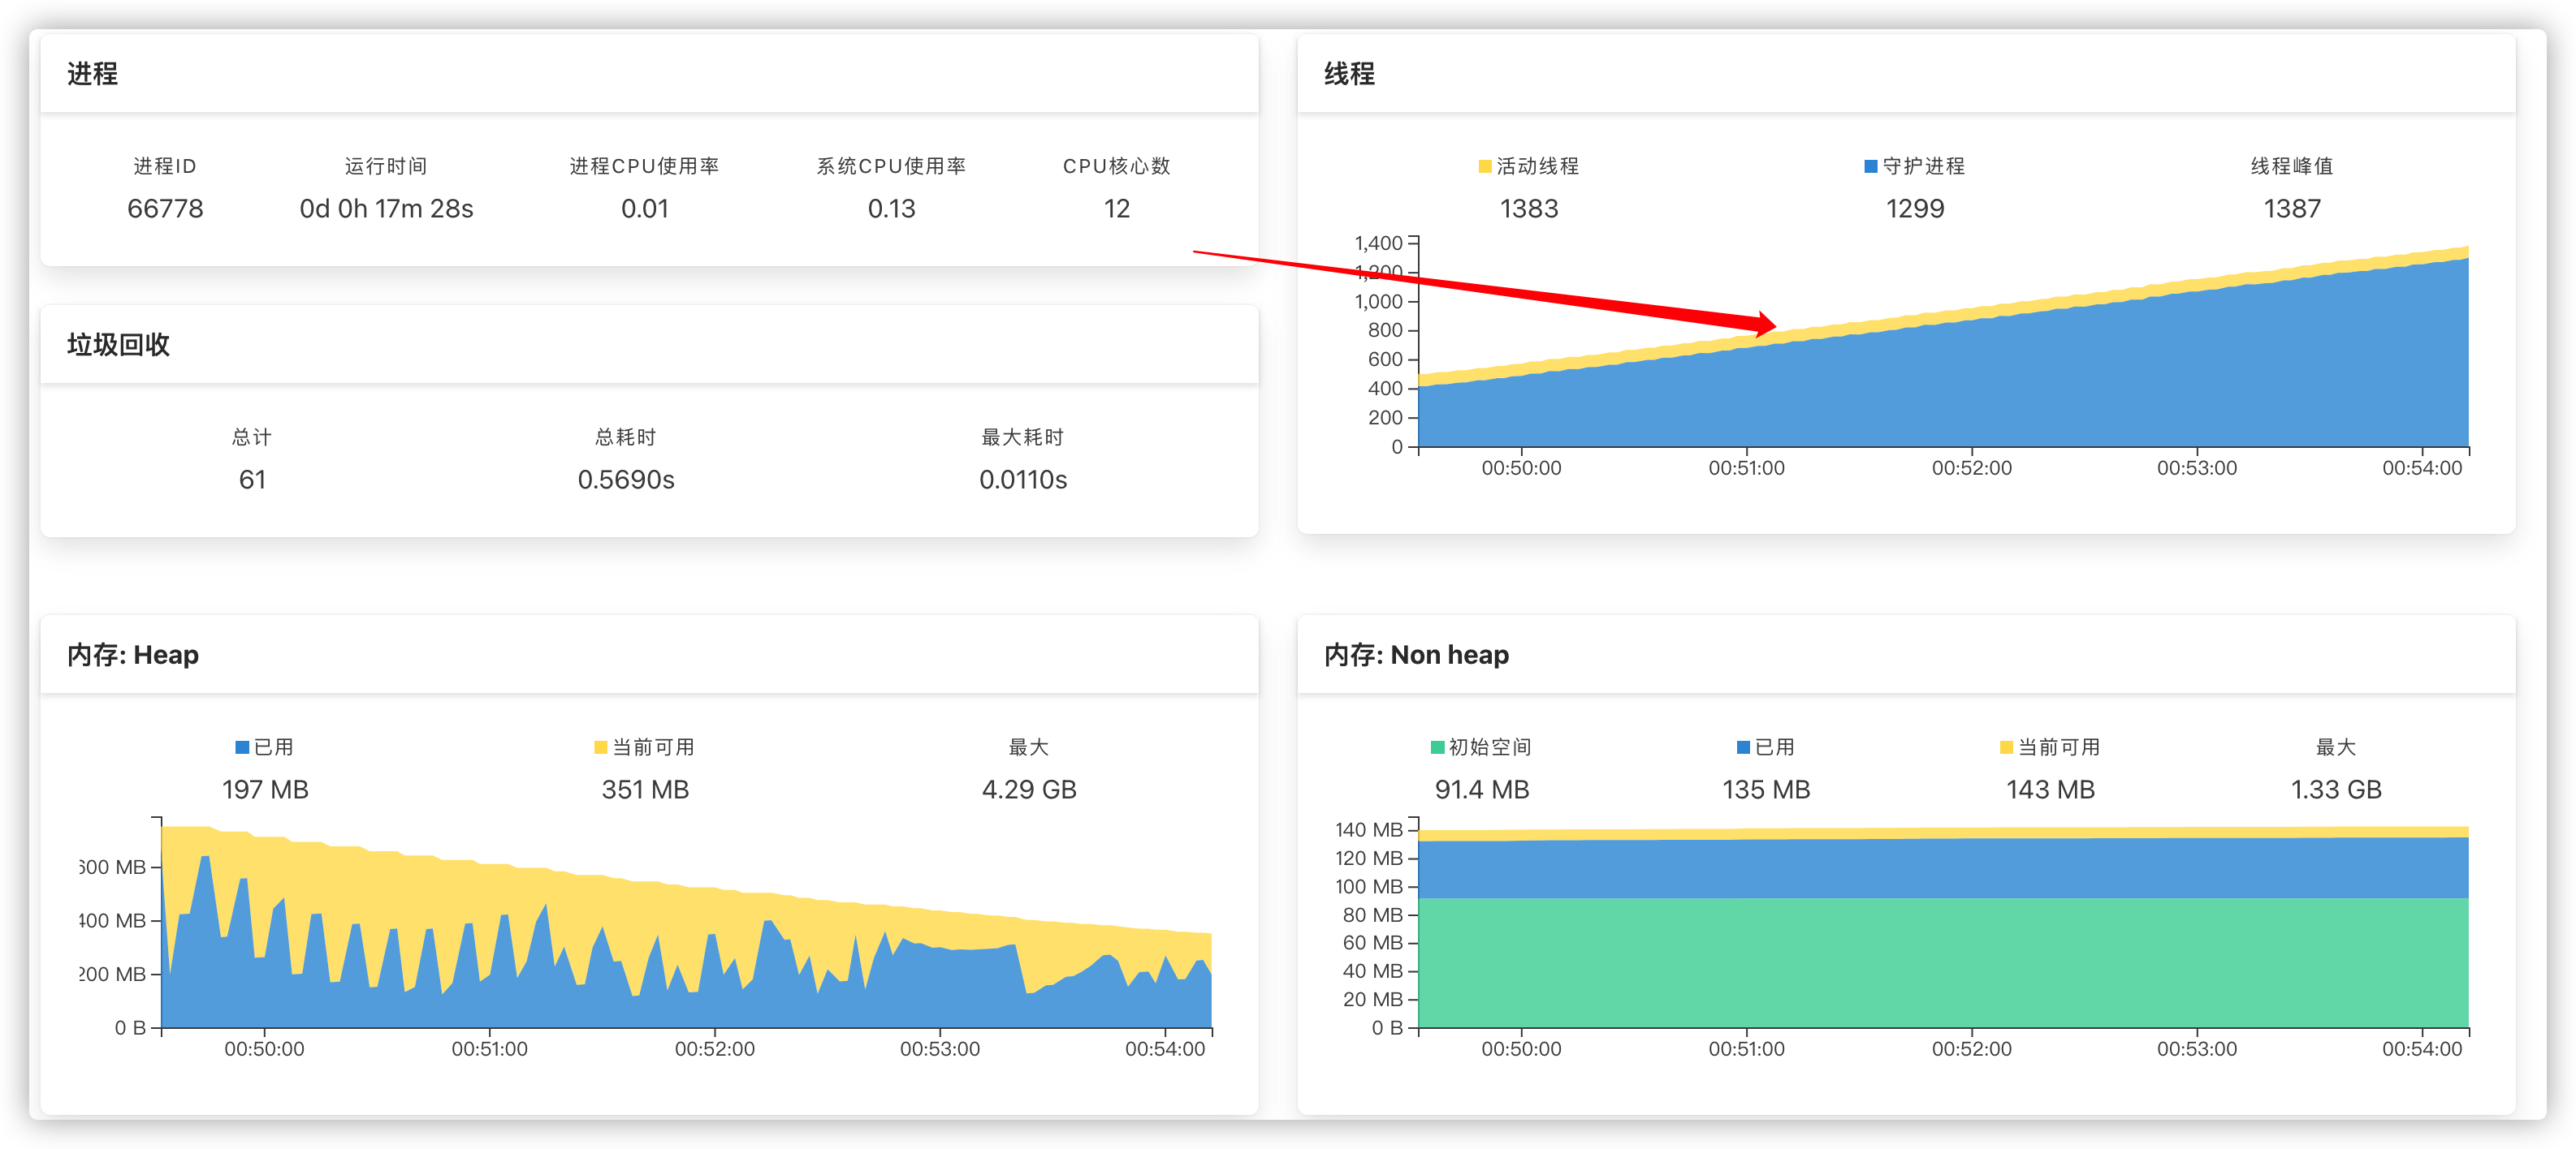This screenshot has width=2576, height=1149.
Task: Click the 活动线程 count 1383
Action: [1529, 209]
